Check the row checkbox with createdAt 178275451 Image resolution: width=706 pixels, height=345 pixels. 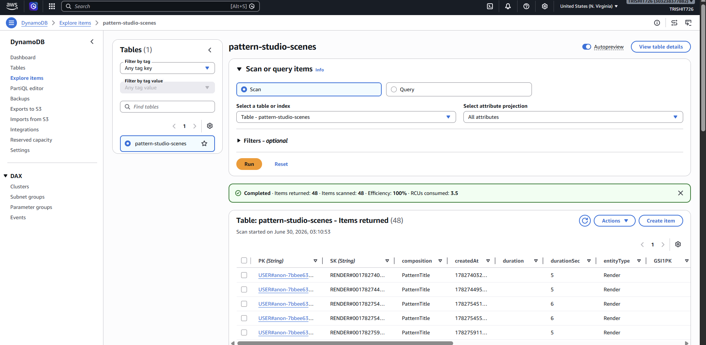point(244,304)
